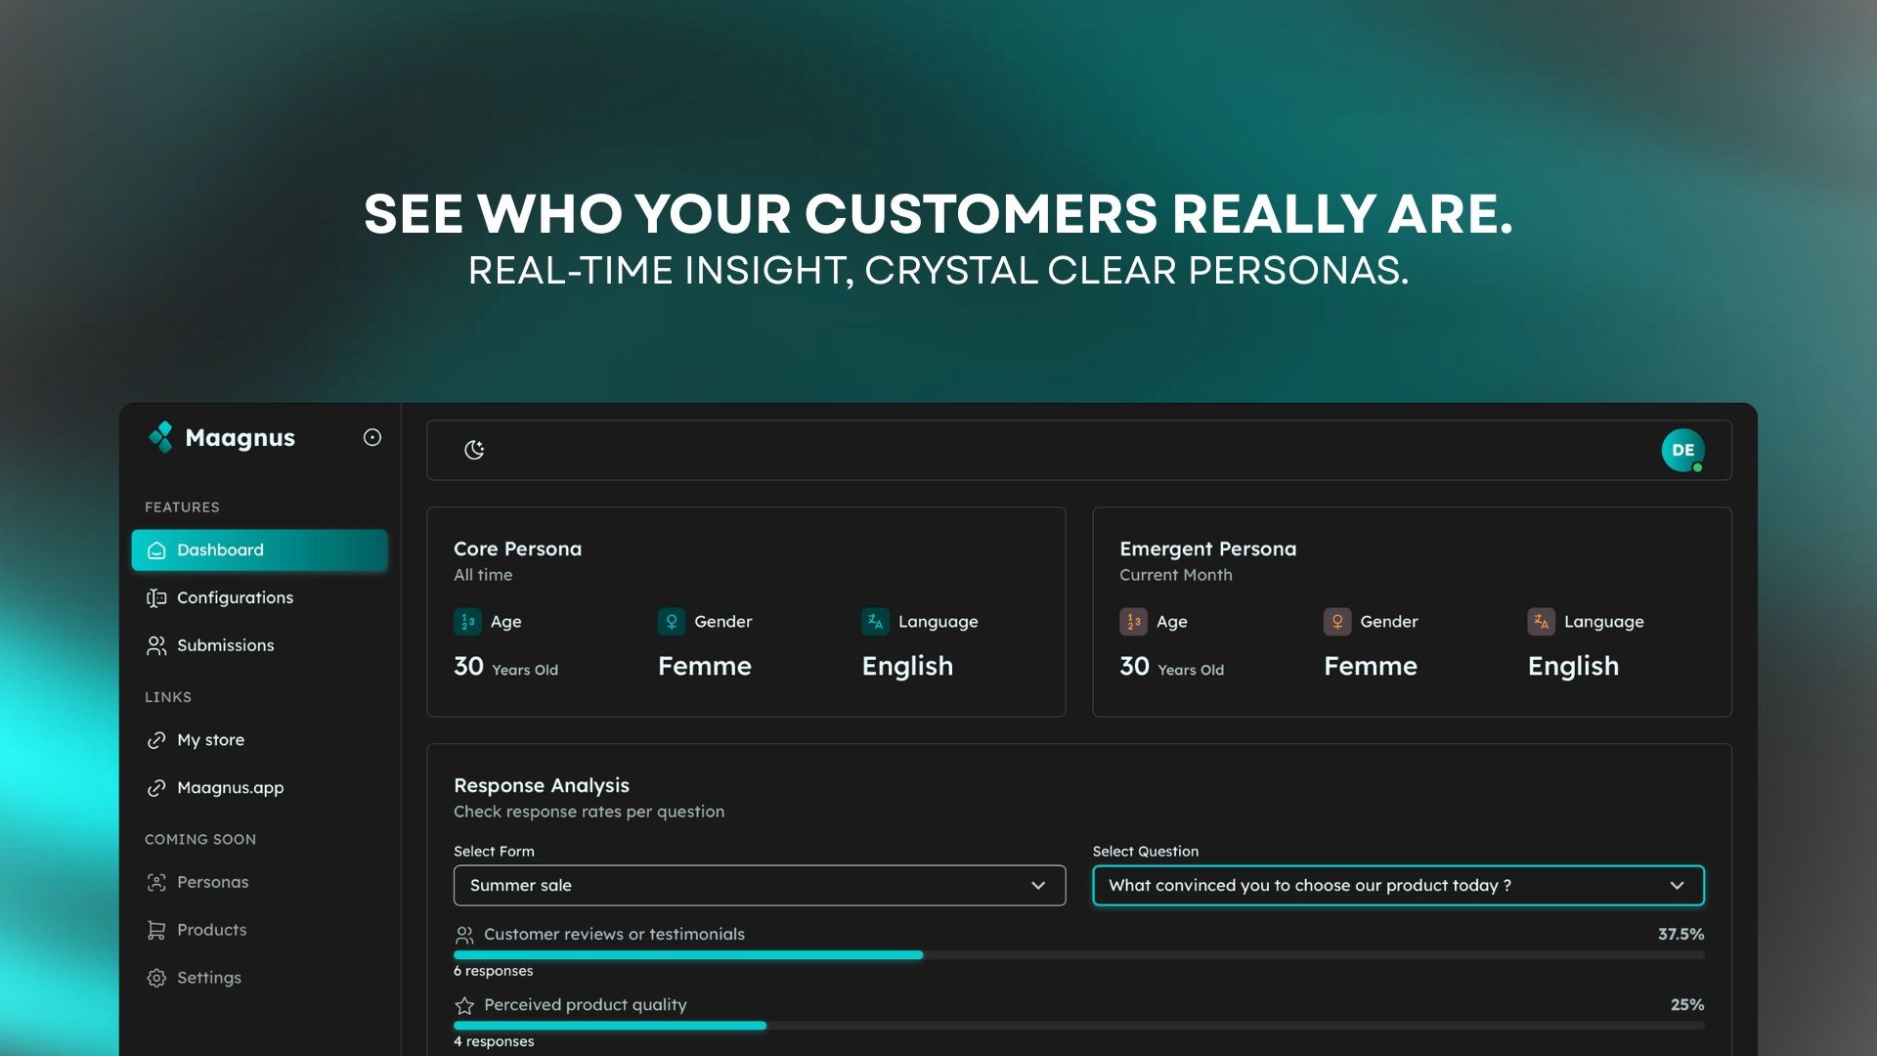Click the star icon beside Perceived product quality
The height and width of the screenshot is (1056, 1877).
(464, 1005)
